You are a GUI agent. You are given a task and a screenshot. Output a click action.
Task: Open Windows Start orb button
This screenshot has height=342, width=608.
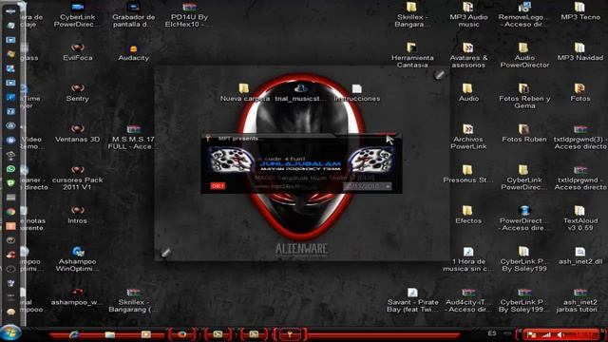pos(10,333)
